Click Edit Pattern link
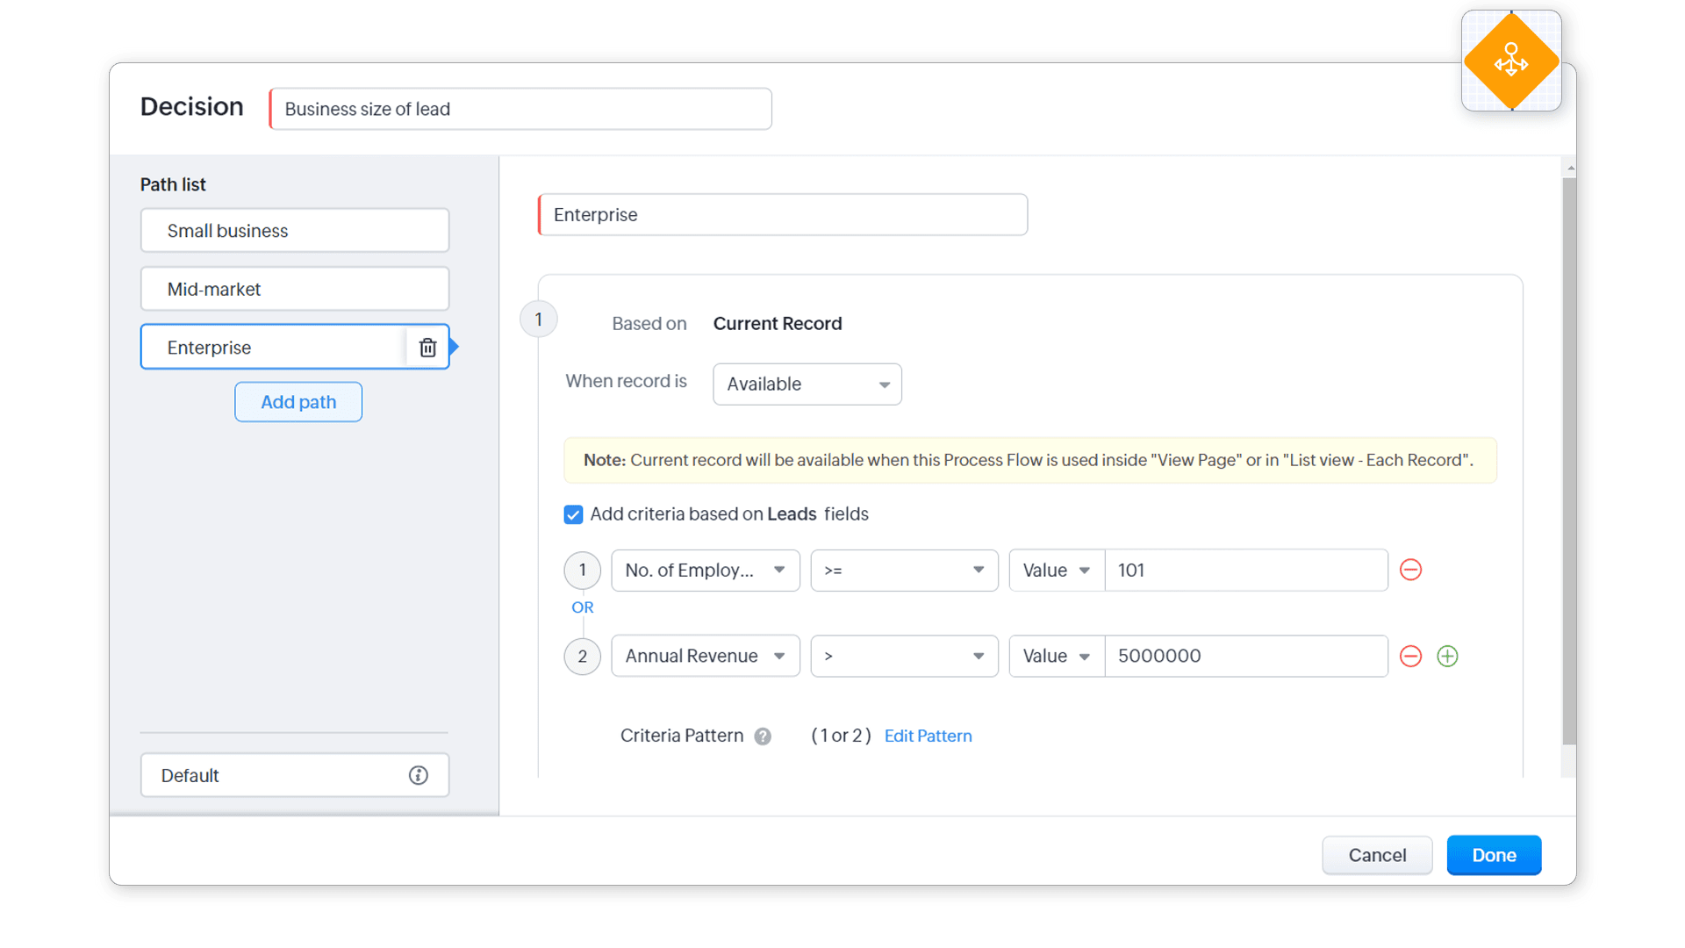The height and width of the screenshot is (948, 1685). (x=928, y=736)
